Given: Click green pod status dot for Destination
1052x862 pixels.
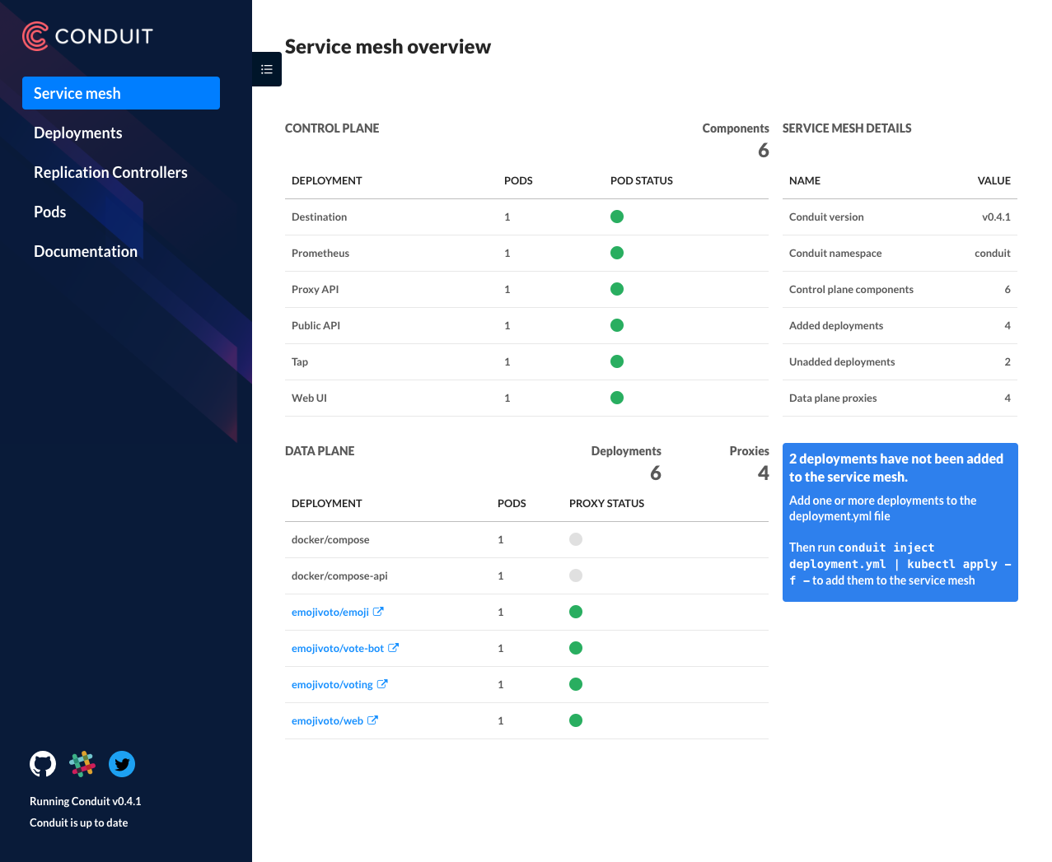Looking at the screenshot, I should 617,217.
